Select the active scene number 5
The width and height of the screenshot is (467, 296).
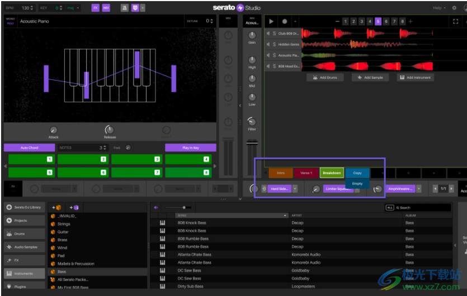[378, 21]
